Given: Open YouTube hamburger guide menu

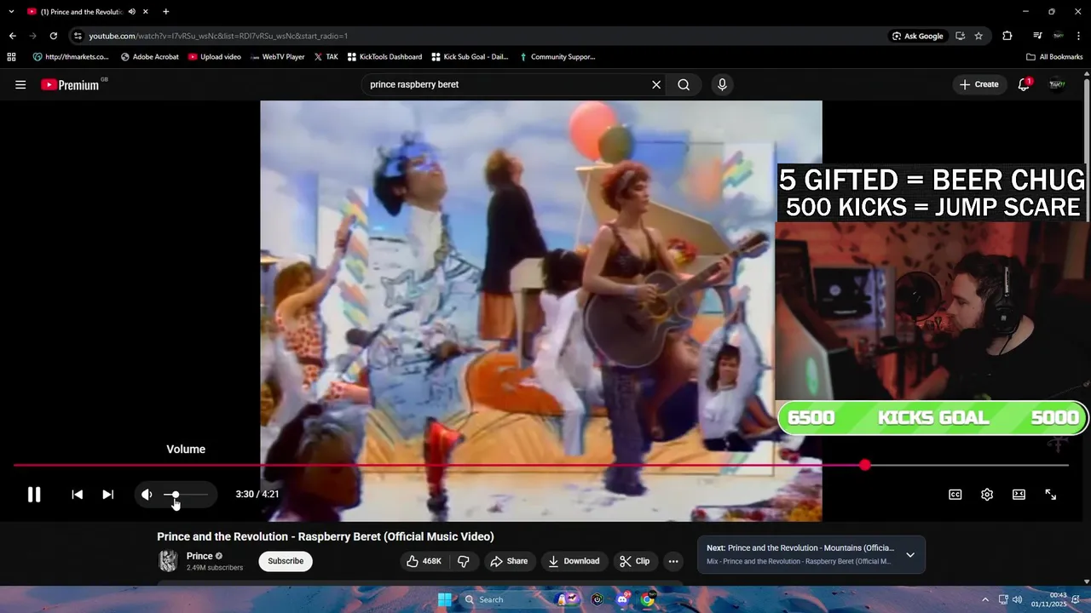Looking at the screenshot, I should [20, 84].
